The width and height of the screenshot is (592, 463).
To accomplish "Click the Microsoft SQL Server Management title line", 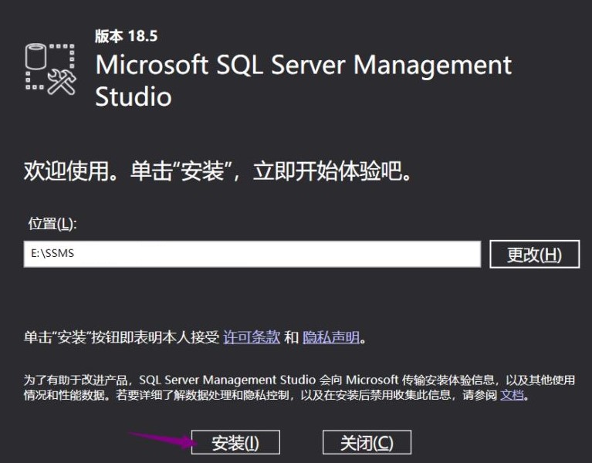I will pyautogui.click(x=303, y=65).
